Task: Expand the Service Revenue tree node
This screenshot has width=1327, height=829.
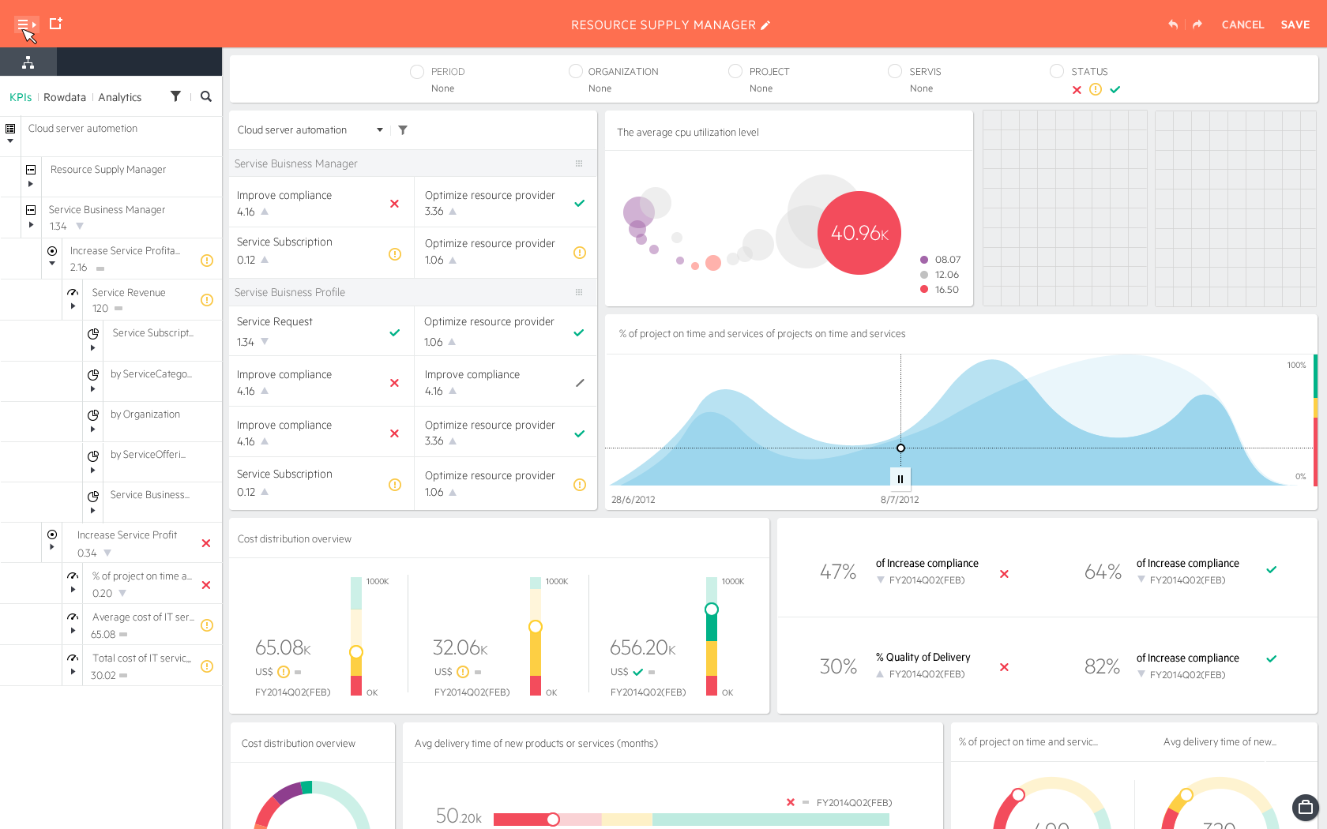Action: pos(73,306)
